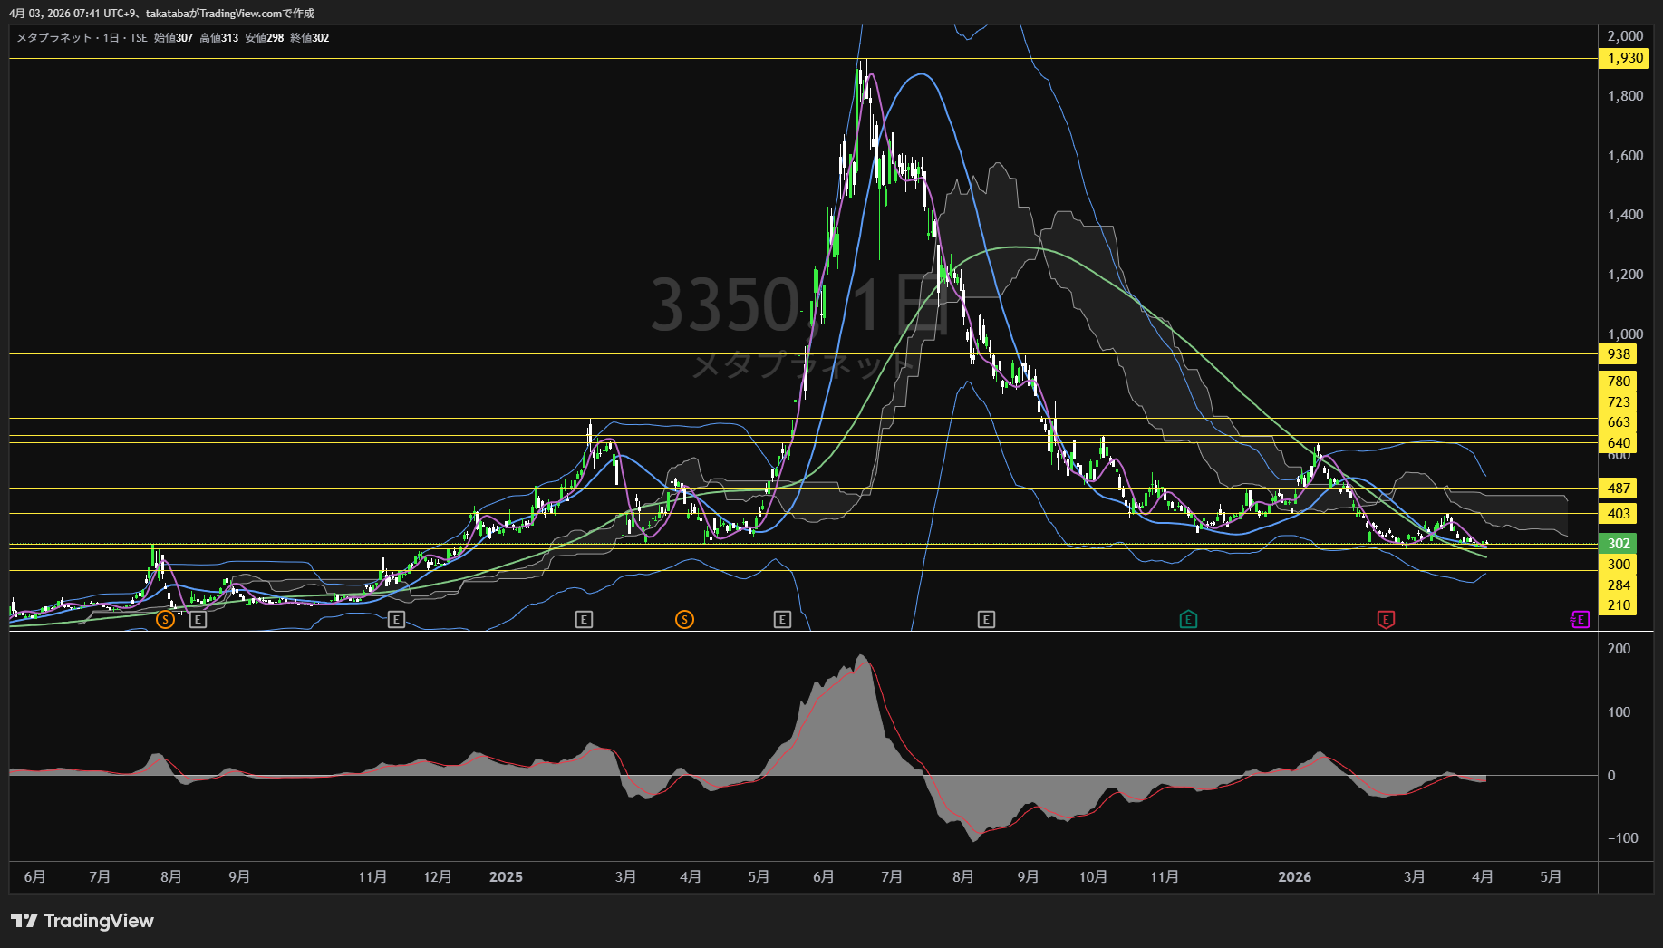The width and height of the screenshot is (1663, 948).
Task: Open the gray E marker near August 2025
Action: click(986, 620)
